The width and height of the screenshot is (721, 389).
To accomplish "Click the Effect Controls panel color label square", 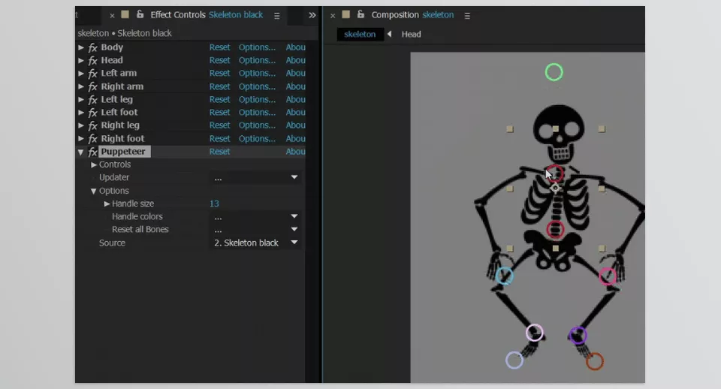I will [125, 15].
